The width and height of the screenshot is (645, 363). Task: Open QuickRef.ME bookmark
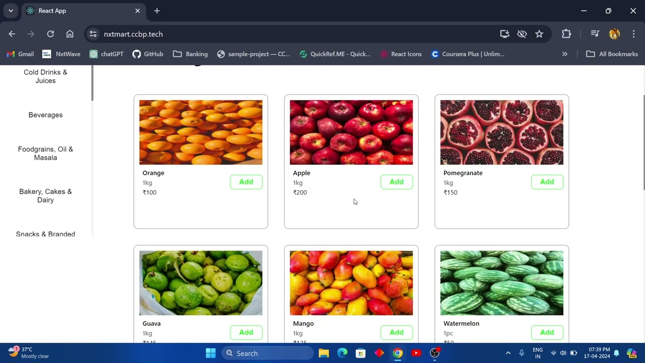click(x=335, y=54)
